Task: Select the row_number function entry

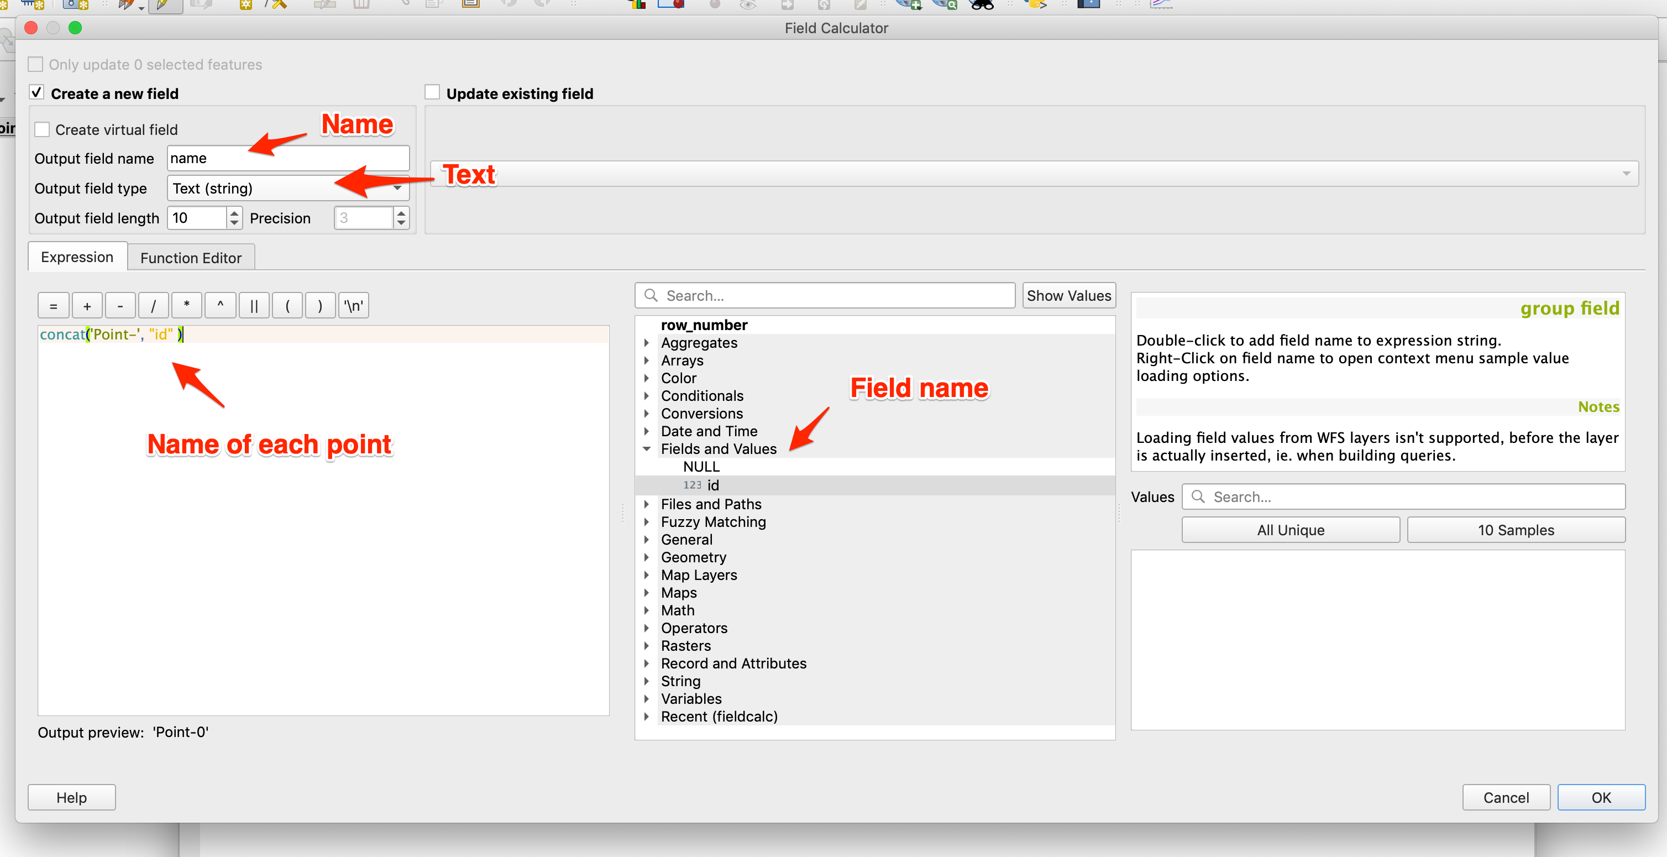Action: 704,325
